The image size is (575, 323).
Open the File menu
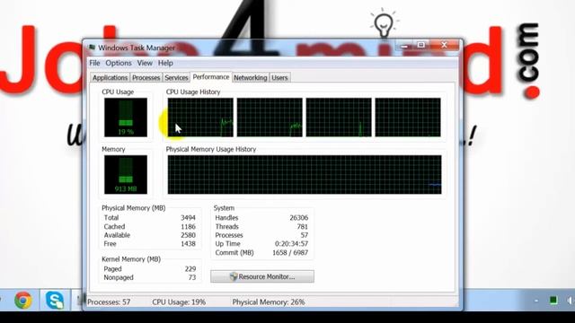(x=94, y=63)
